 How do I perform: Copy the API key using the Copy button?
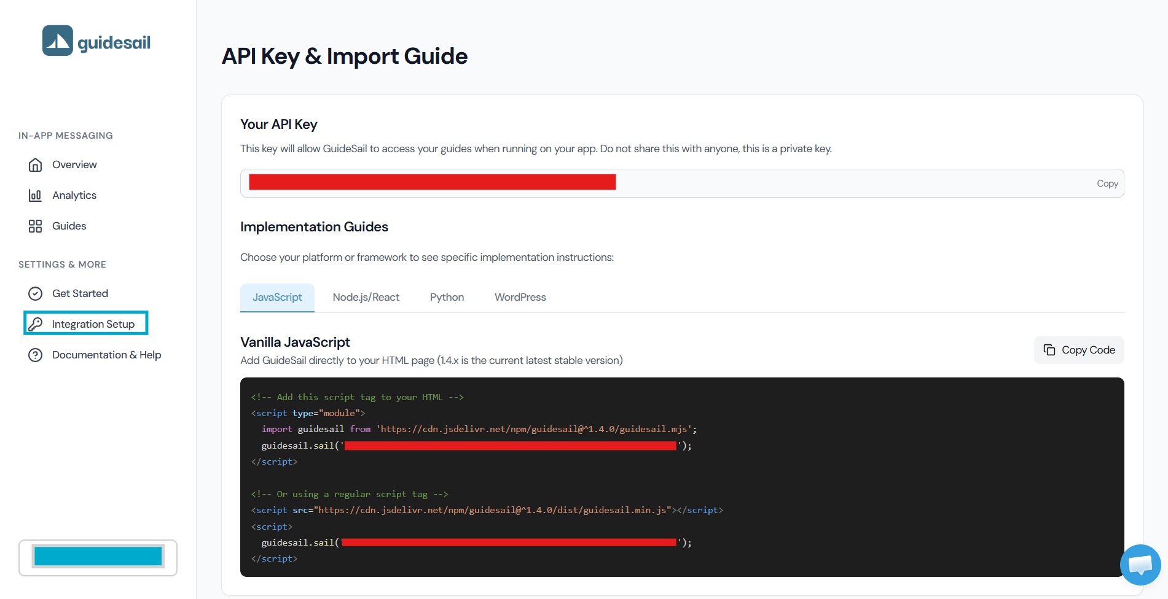[1107, 184]
